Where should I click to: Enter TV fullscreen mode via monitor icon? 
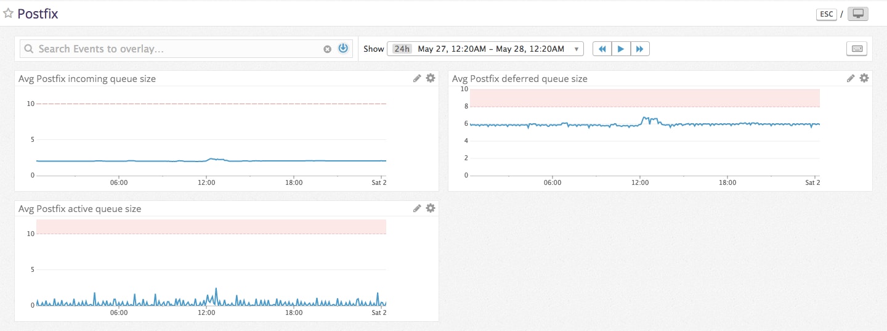857,14
